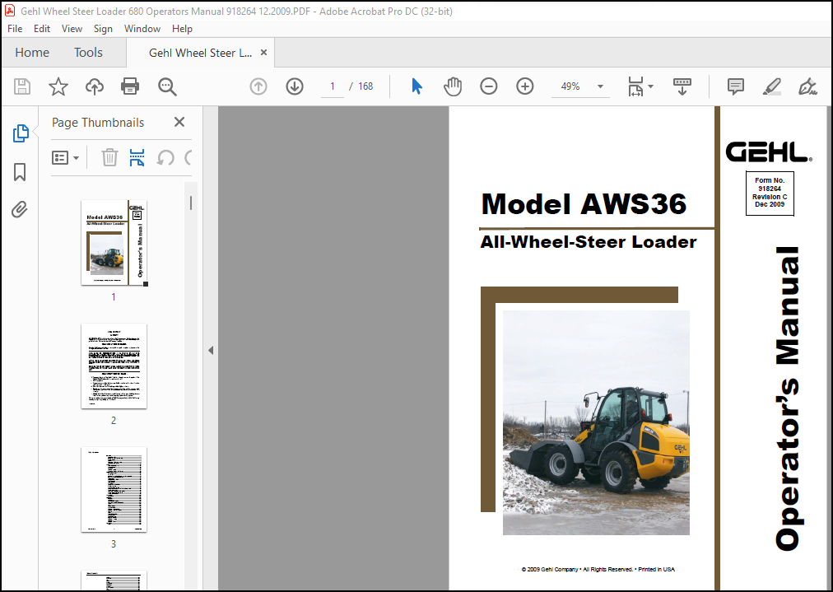Click the 2009 Gehl Company copyright line

[x=598, y=569]
